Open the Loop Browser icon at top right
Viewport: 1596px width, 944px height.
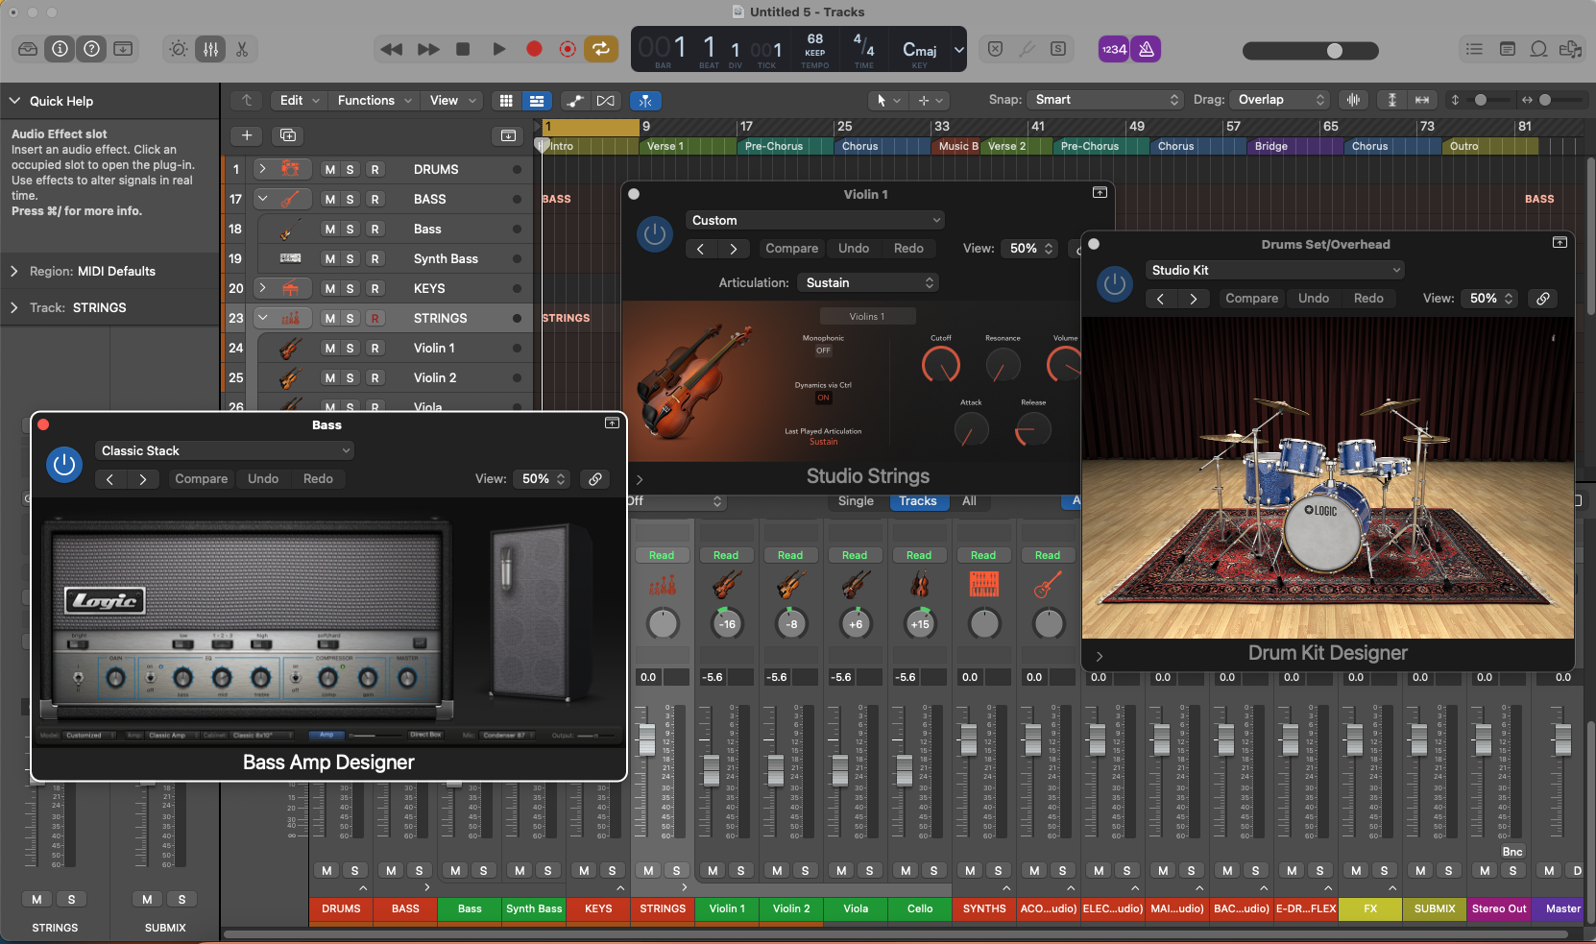coord(1538,49)
